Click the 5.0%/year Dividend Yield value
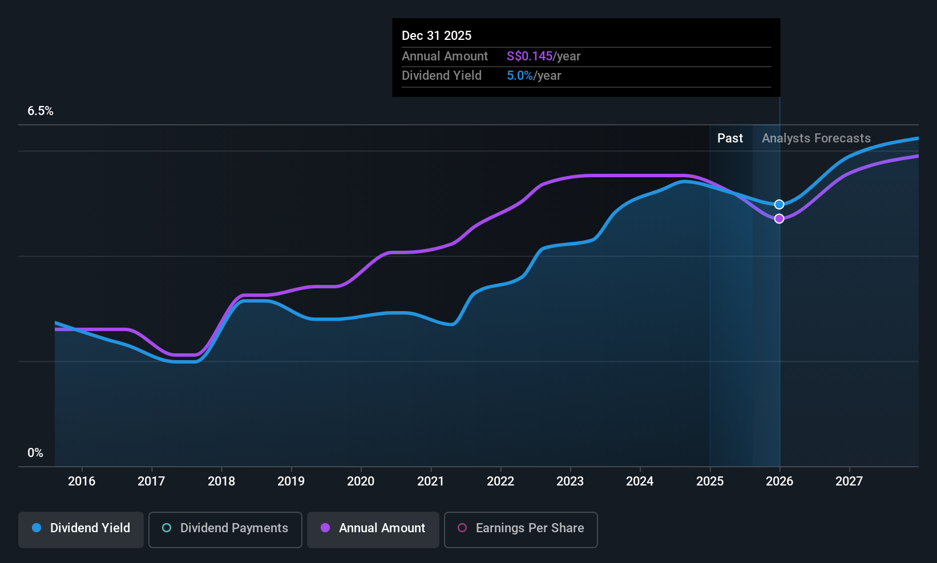Screen dimensions: 937x563 (534, 75)
